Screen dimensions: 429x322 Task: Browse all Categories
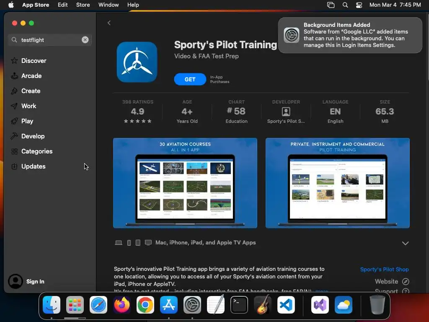[x=31, y=151]
